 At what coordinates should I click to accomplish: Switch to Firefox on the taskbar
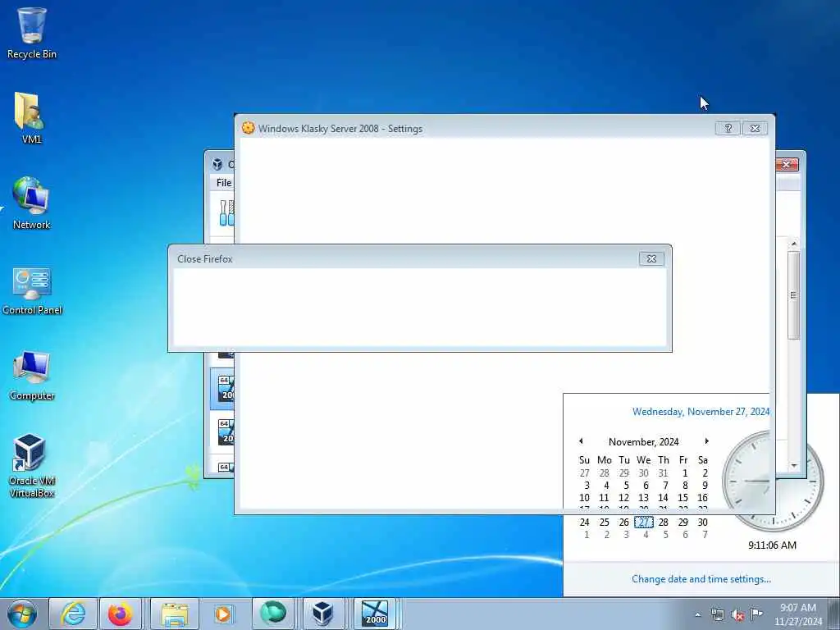point(120,614)
